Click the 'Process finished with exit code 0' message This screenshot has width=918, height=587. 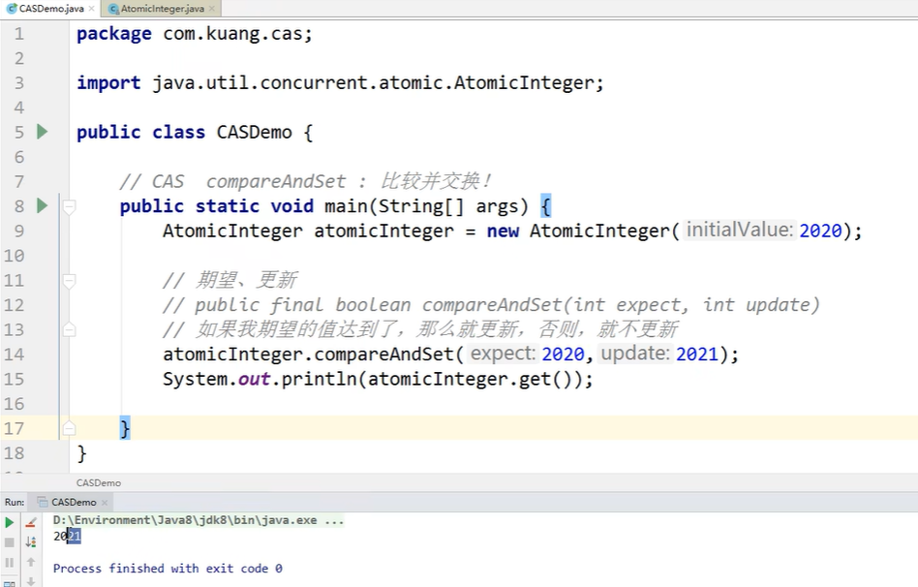(168, 569)
